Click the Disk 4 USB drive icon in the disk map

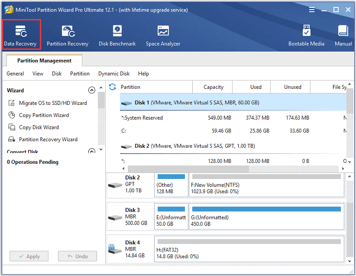pyautogui.click(x=115, y=249)
